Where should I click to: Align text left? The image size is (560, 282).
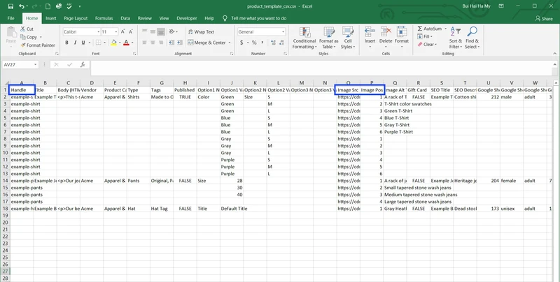(145, 43)
